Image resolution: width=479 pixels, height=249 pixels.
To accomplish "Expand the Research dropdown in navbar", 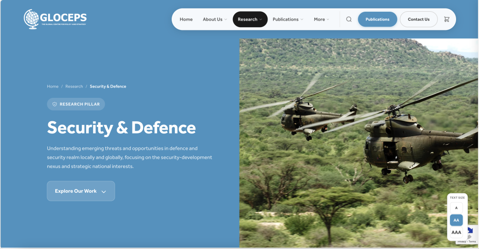I will [250, 19].
